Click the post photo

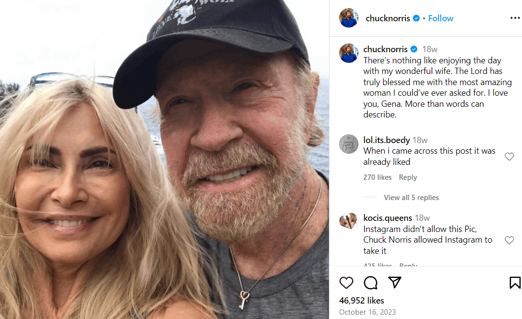click(x=164, y=159)
